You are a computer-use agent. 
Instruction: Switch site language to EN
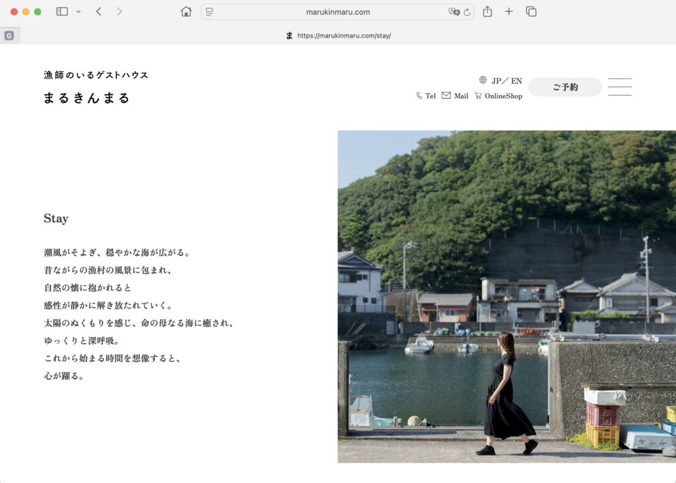coord(516,81)
